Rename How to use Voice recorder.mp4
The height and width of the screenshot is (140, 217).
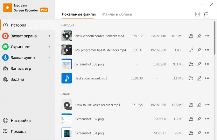click(199, 105)
